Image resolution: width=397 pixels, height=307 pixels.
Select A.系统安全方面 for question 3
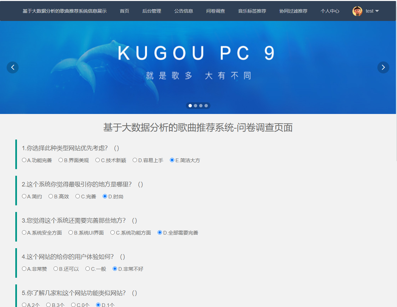click(x=24, y=232)
